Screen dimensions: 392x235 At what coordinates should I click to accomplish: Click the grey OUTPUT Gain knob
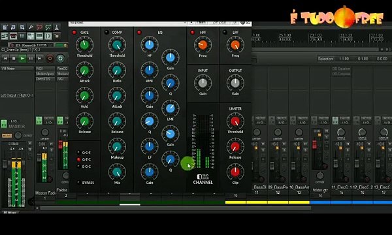235,83
